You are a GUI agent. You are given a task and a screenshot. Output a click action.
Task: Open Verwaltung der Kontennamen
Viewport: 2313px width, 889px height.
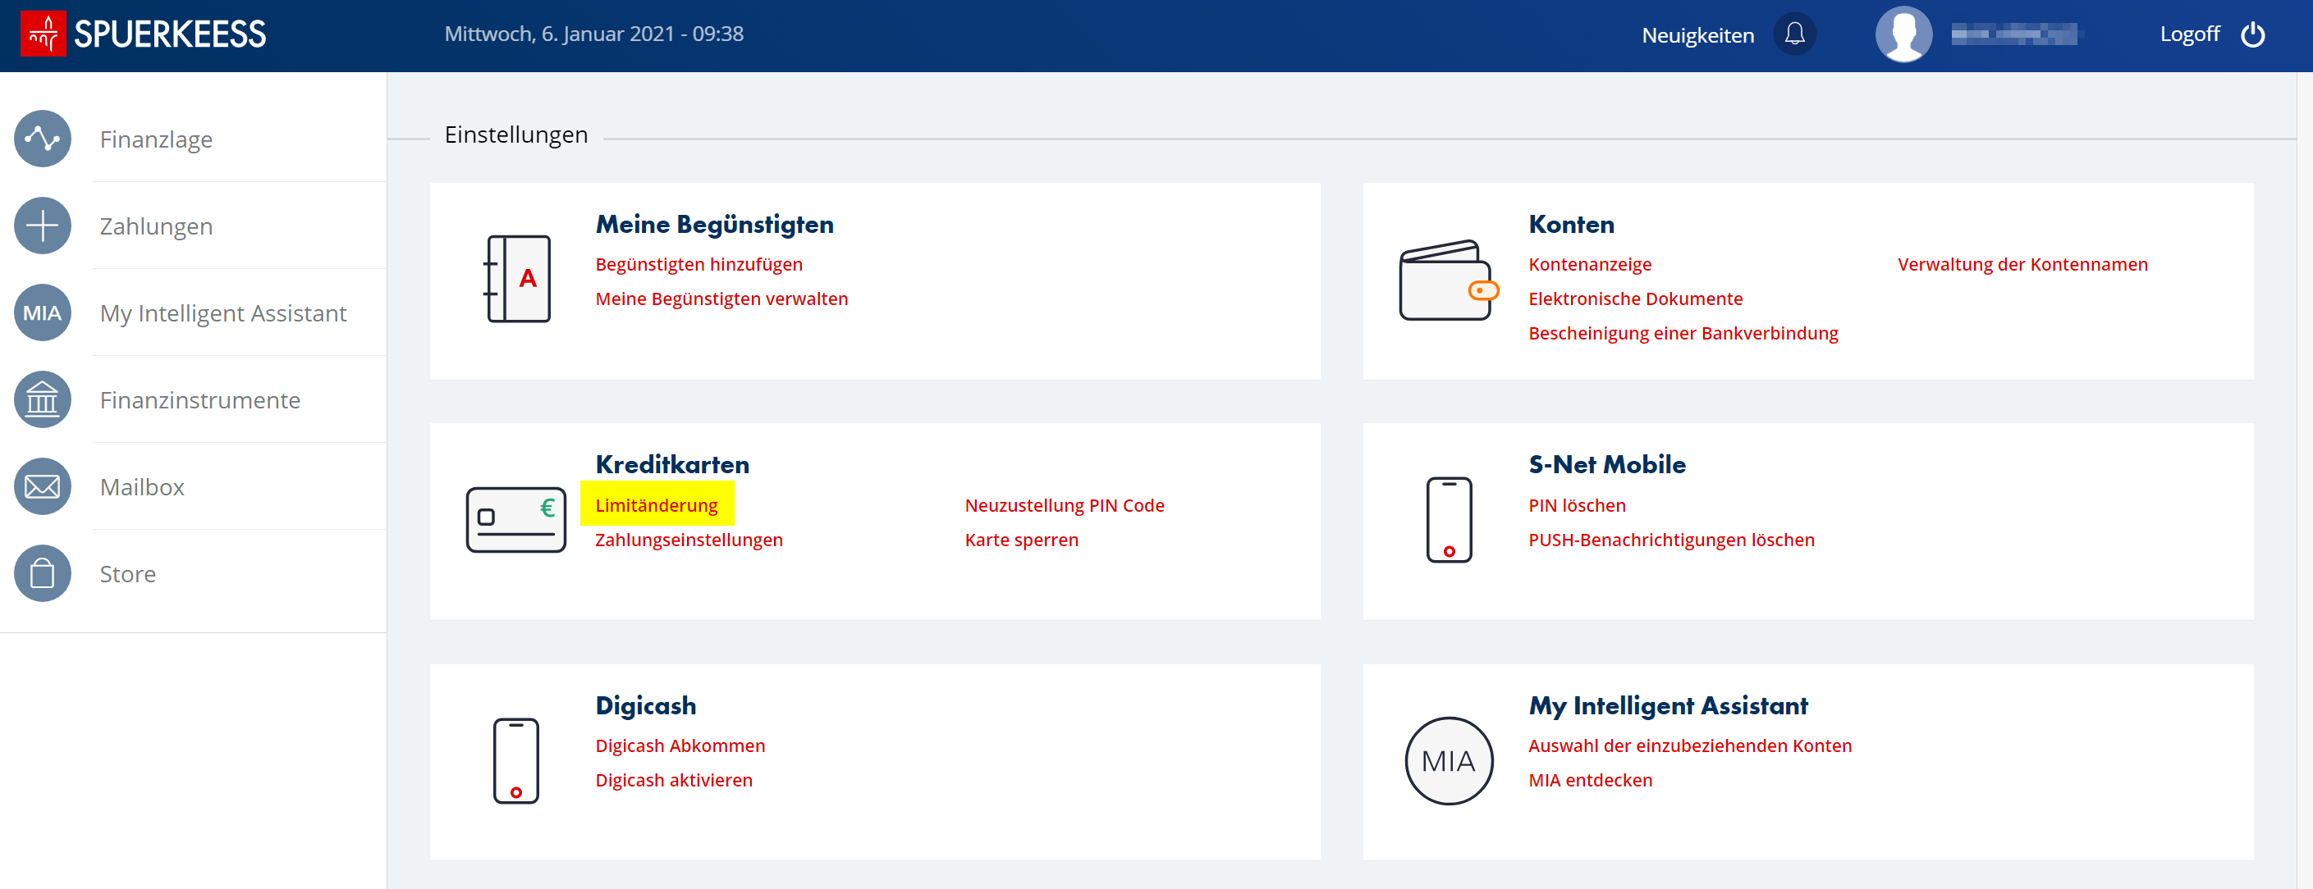2022,265
